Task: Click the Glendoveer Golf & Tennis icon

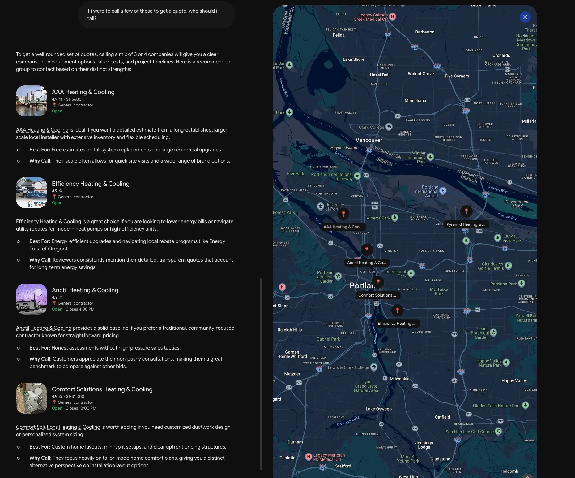Action: coord(509,266)
